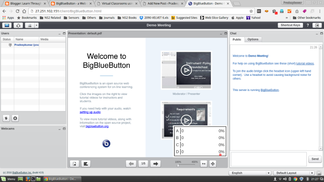Viewport: 324px width, 182px height.
Task: Select user Pradeepkumar in Users list
Action: tap(26, 45)
